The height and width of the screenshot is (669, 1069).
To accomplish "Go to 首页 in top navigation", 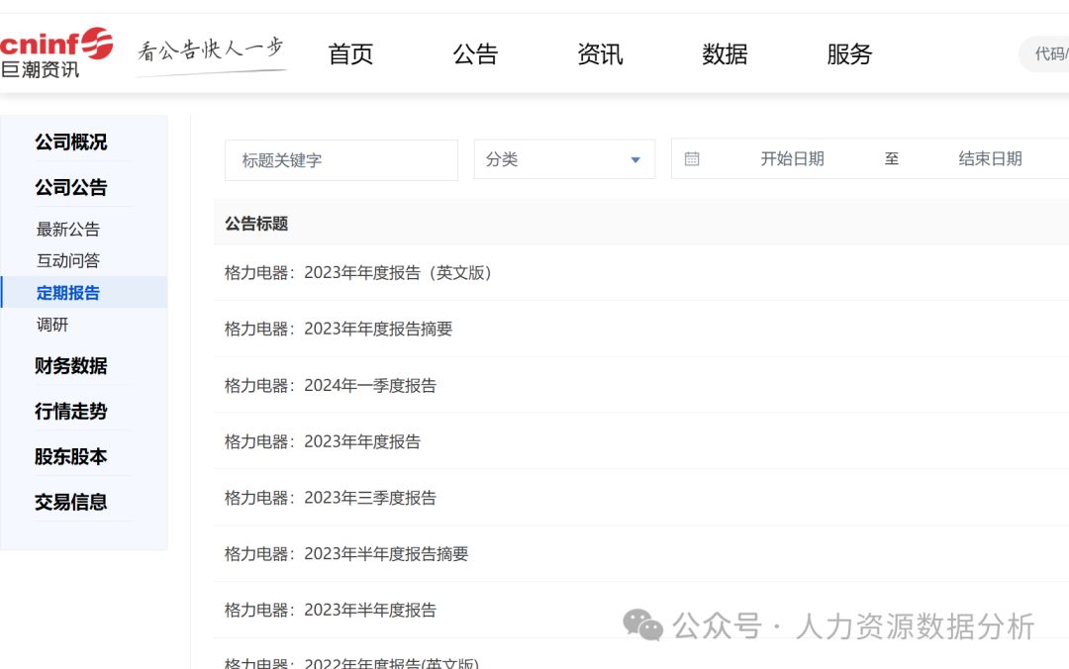I will coord(350,53).
